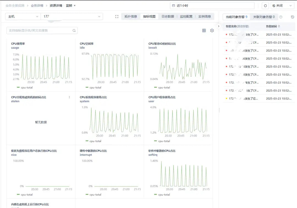Toggle cpu-total legend in CPU空闲率 chart
The height and width of the screenshot is (208, 297).
point(94,87)
